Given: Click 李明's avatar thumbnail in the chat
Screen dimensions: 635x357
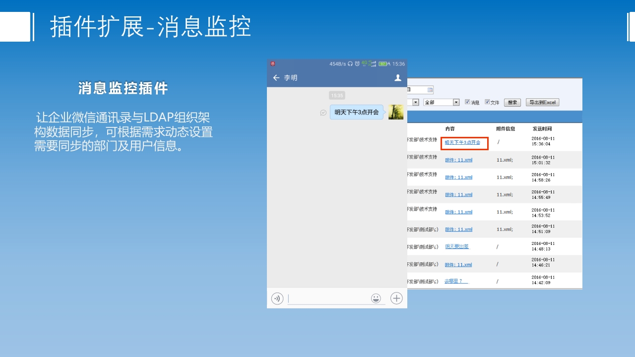Looking at the screenshot, I should (x=396, y=113).
